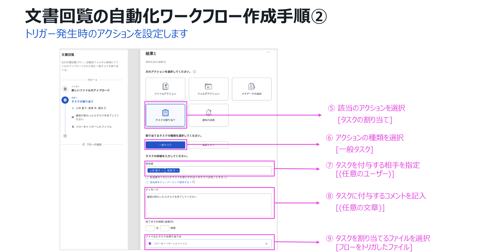Click the trigger file icon in sidebar

pos(65,89)
